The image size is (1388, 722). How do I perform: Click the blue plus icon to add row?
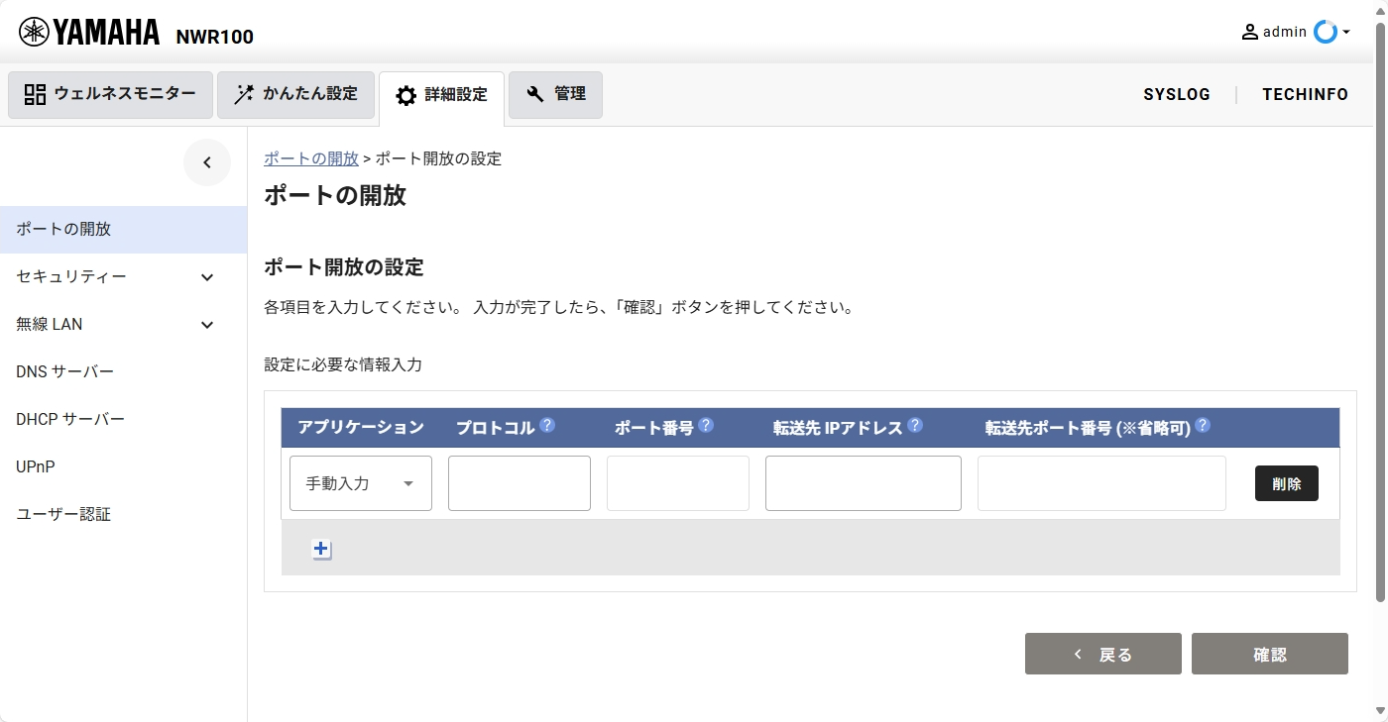click(321, 549)
